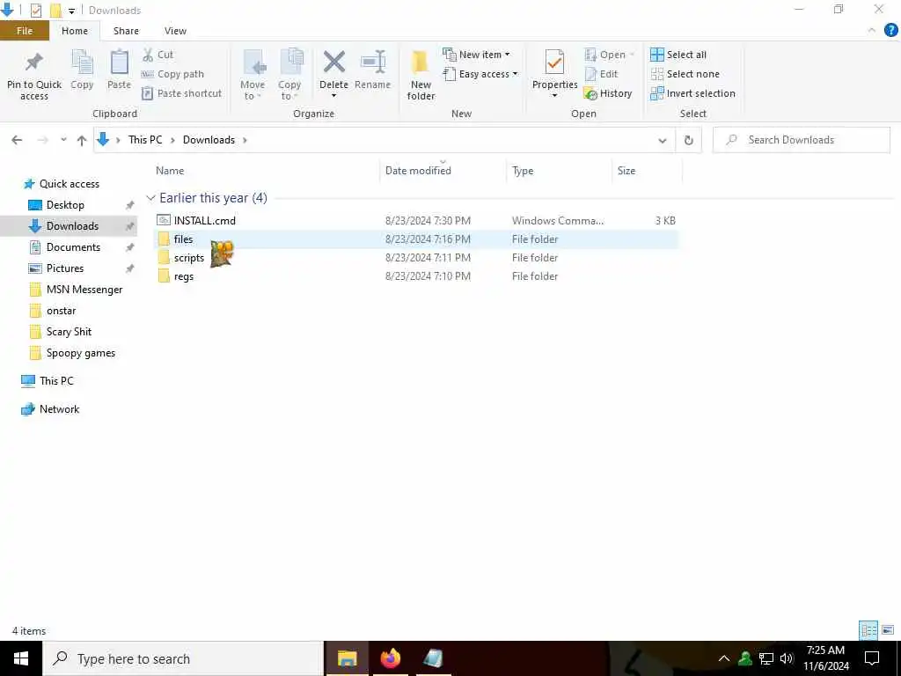Viewport: 901px width, 676px height.
Task: Select the files folder
Action: tap(416, 239)
